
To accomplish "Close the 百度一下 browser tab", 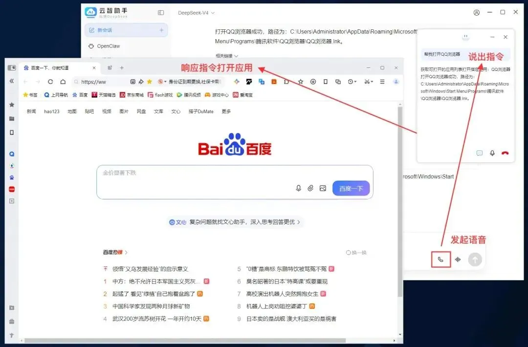I will [94, 67].
